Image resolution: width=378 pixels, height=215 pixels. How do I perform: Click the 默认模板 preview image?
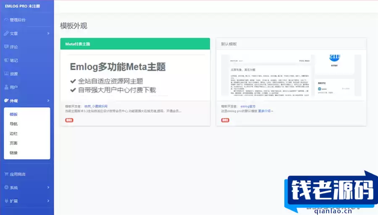291,75
